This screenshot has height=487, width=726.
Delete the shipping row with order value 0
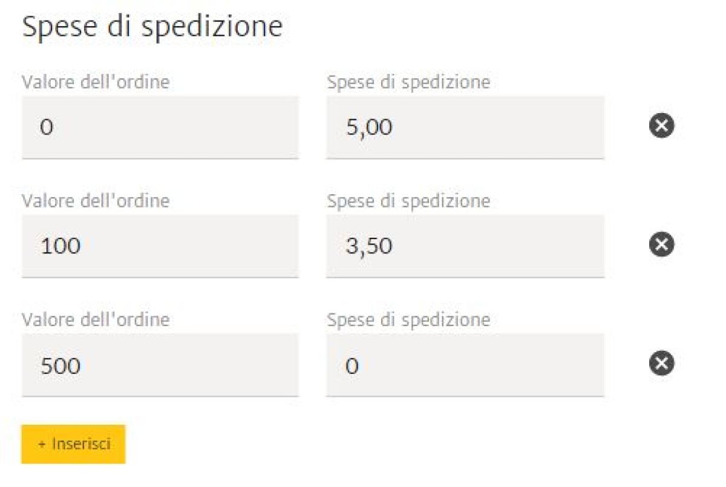(662, 126)
